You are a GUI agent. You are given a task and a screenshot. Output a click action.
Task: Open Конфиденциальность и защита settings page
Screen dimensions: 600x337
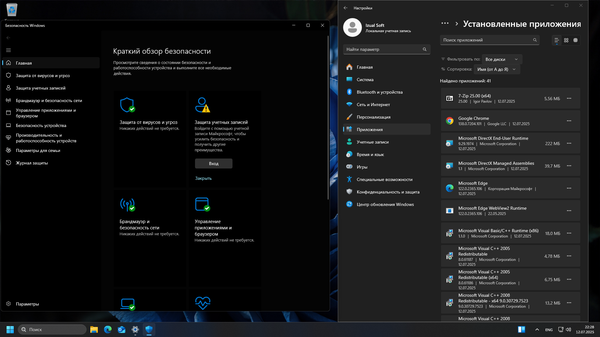coord(387,192)
